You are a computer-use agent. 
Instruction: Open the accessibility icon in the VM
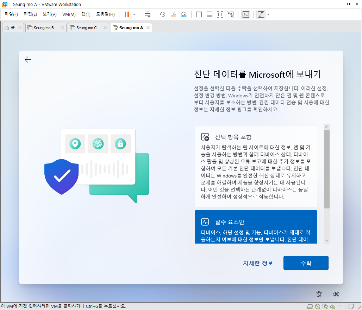[x=319, y=294]
